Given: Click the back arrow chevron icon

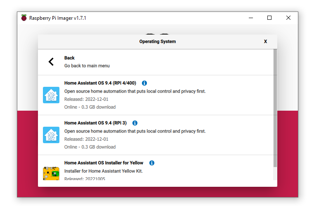Looking at the screenshot, I should pos(51,62).
